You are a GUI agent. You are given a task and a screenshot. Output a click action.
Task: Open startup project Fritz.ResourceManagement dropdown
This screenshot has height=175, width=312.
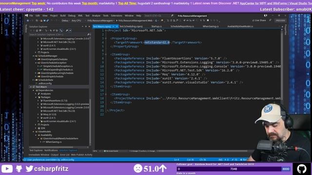coord(101,20)
